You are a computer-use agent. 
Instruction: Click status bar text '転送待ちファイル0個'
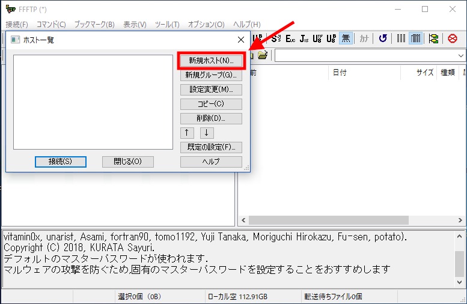point(333,297)
